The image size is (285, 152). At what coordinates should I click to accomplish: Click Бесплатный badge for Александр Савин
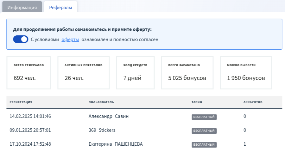click(204, 117)
